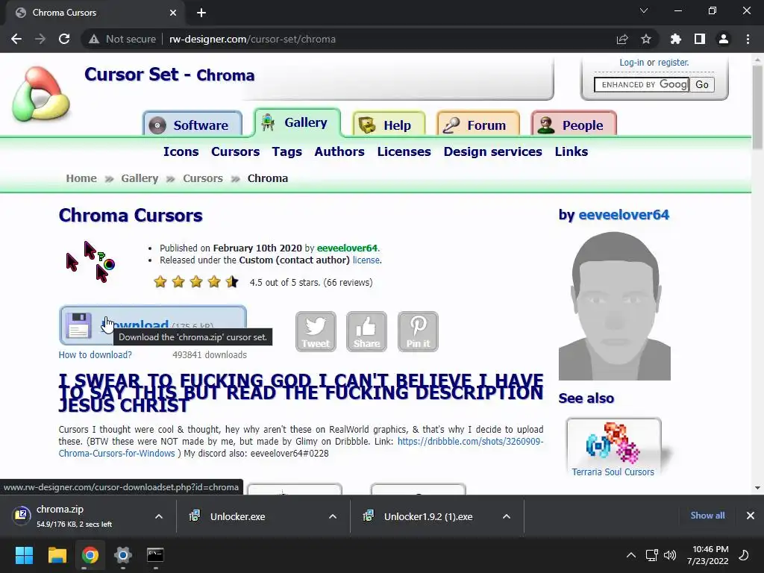The image size is (764, 573).
Task: Click the Google search input field
Action: tap(641, 85)
